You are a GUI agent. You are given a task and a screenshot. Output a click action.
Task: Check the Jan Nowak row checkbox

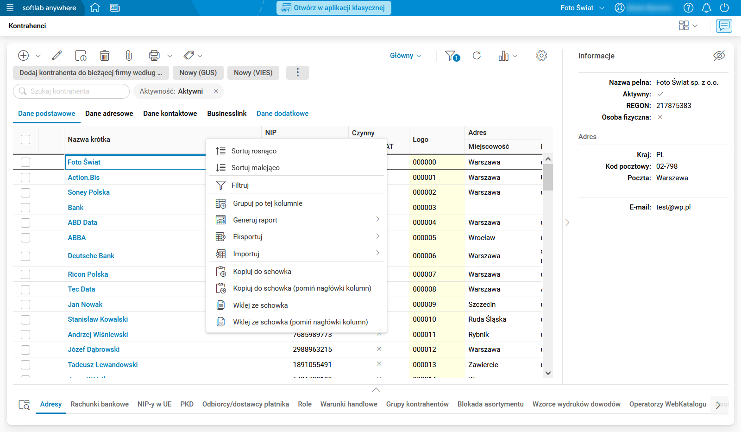pos(25,305)
